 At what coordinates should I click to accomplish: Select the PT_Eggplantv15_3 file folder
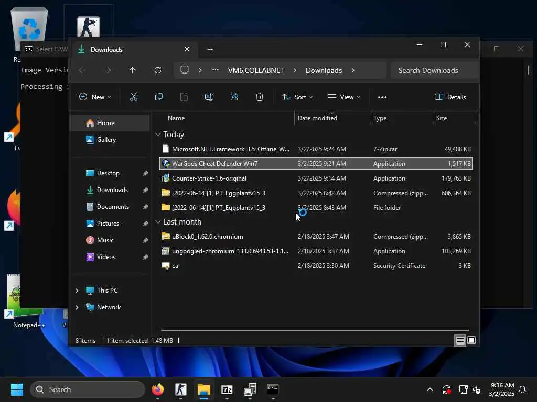[316, 208]
